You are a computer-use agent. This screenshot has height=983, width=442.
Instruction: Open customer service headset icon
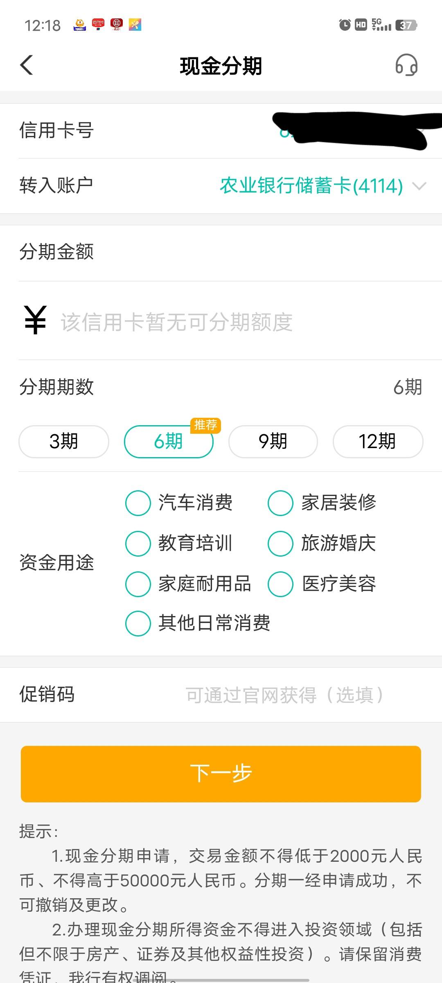click(406, 65)
